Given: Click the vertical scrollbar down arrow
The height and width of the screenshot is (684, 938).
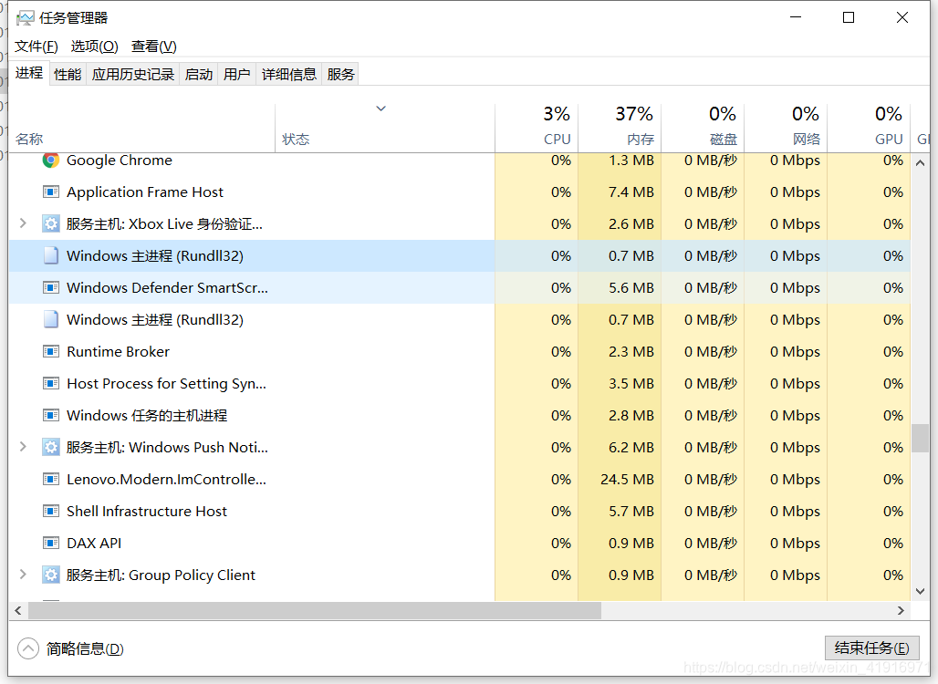Looking at the screenshot, I should [x=920, y=591].
